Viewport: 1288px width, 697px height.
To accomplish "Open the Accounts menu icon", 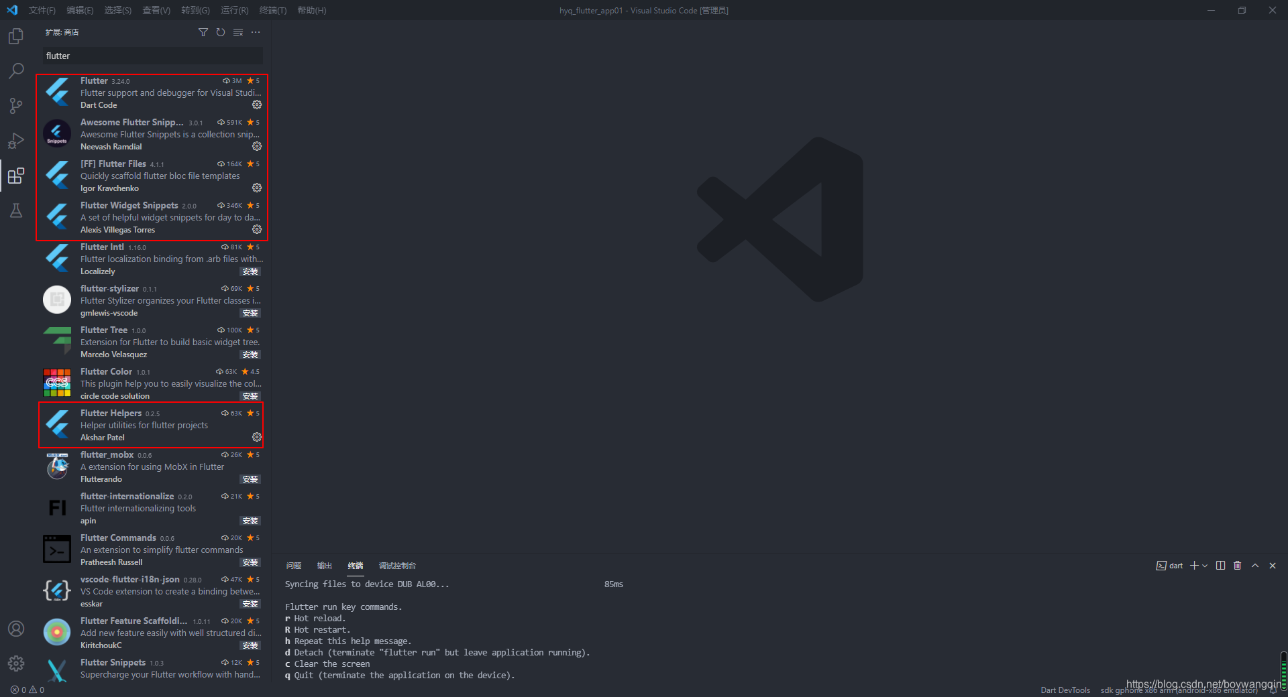I will pyautogui.click(x=16, y=629).
